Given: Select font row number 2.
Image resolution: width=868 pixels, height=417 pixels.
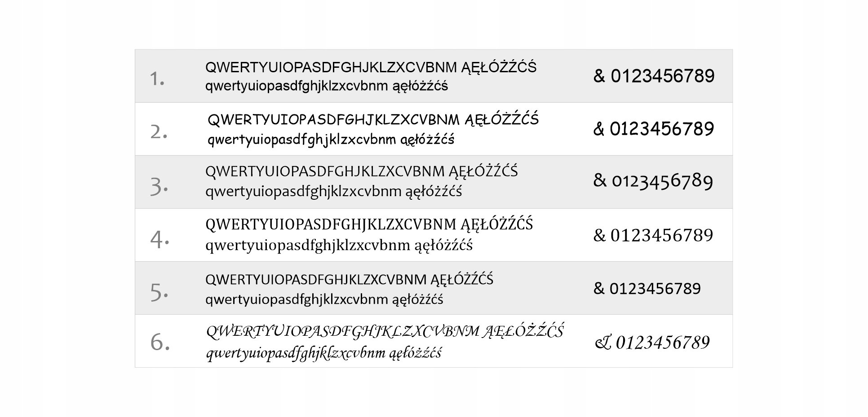Looking at the screenshot, I should coord(434,129).
